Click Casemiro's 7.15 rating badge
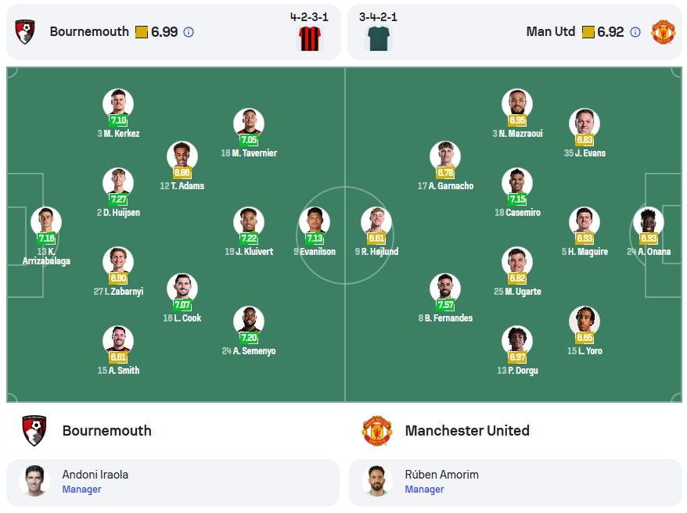The height and width of the screenshot is (513, 687). [x=517, y=199]
